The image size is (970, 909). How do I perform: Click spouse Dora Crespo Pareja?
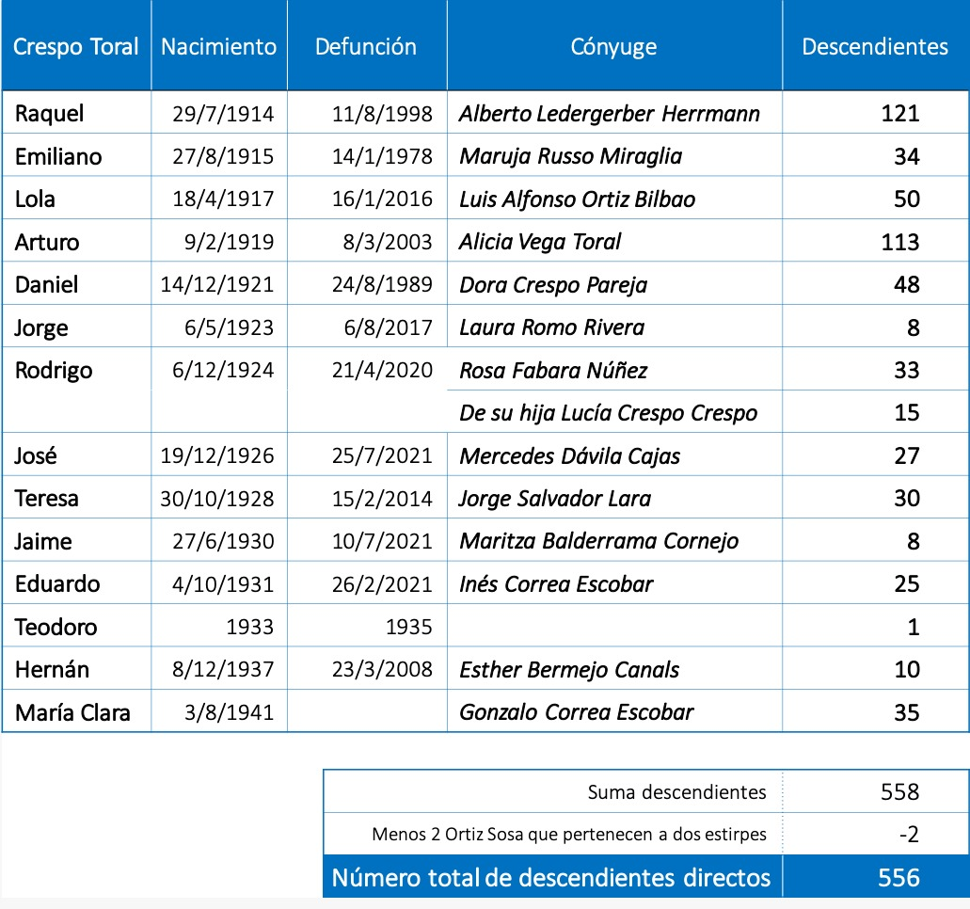click(x=553, y=285)
